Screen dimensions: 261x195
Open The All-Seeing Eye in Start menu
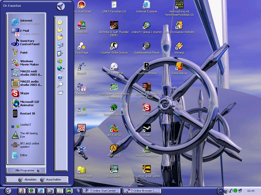(24, 135)
